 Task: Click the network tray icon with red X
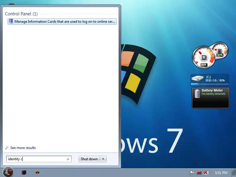point(199,173)
